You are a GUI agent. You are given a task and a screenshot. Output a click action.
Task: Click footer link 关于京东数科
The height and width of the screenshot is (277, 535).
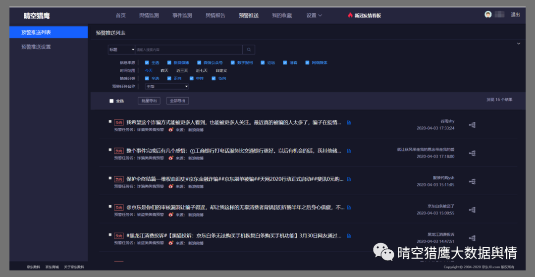point(74,267)
